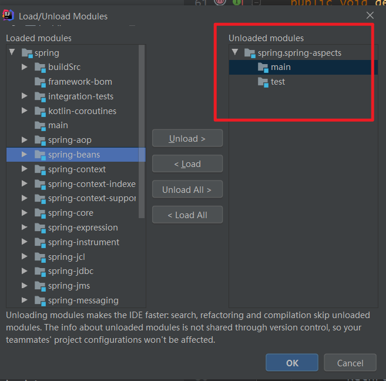The height and width of the screenshot is (381, 386).
Task: Expand the spring-aop module node
Action: click(24, 140)
